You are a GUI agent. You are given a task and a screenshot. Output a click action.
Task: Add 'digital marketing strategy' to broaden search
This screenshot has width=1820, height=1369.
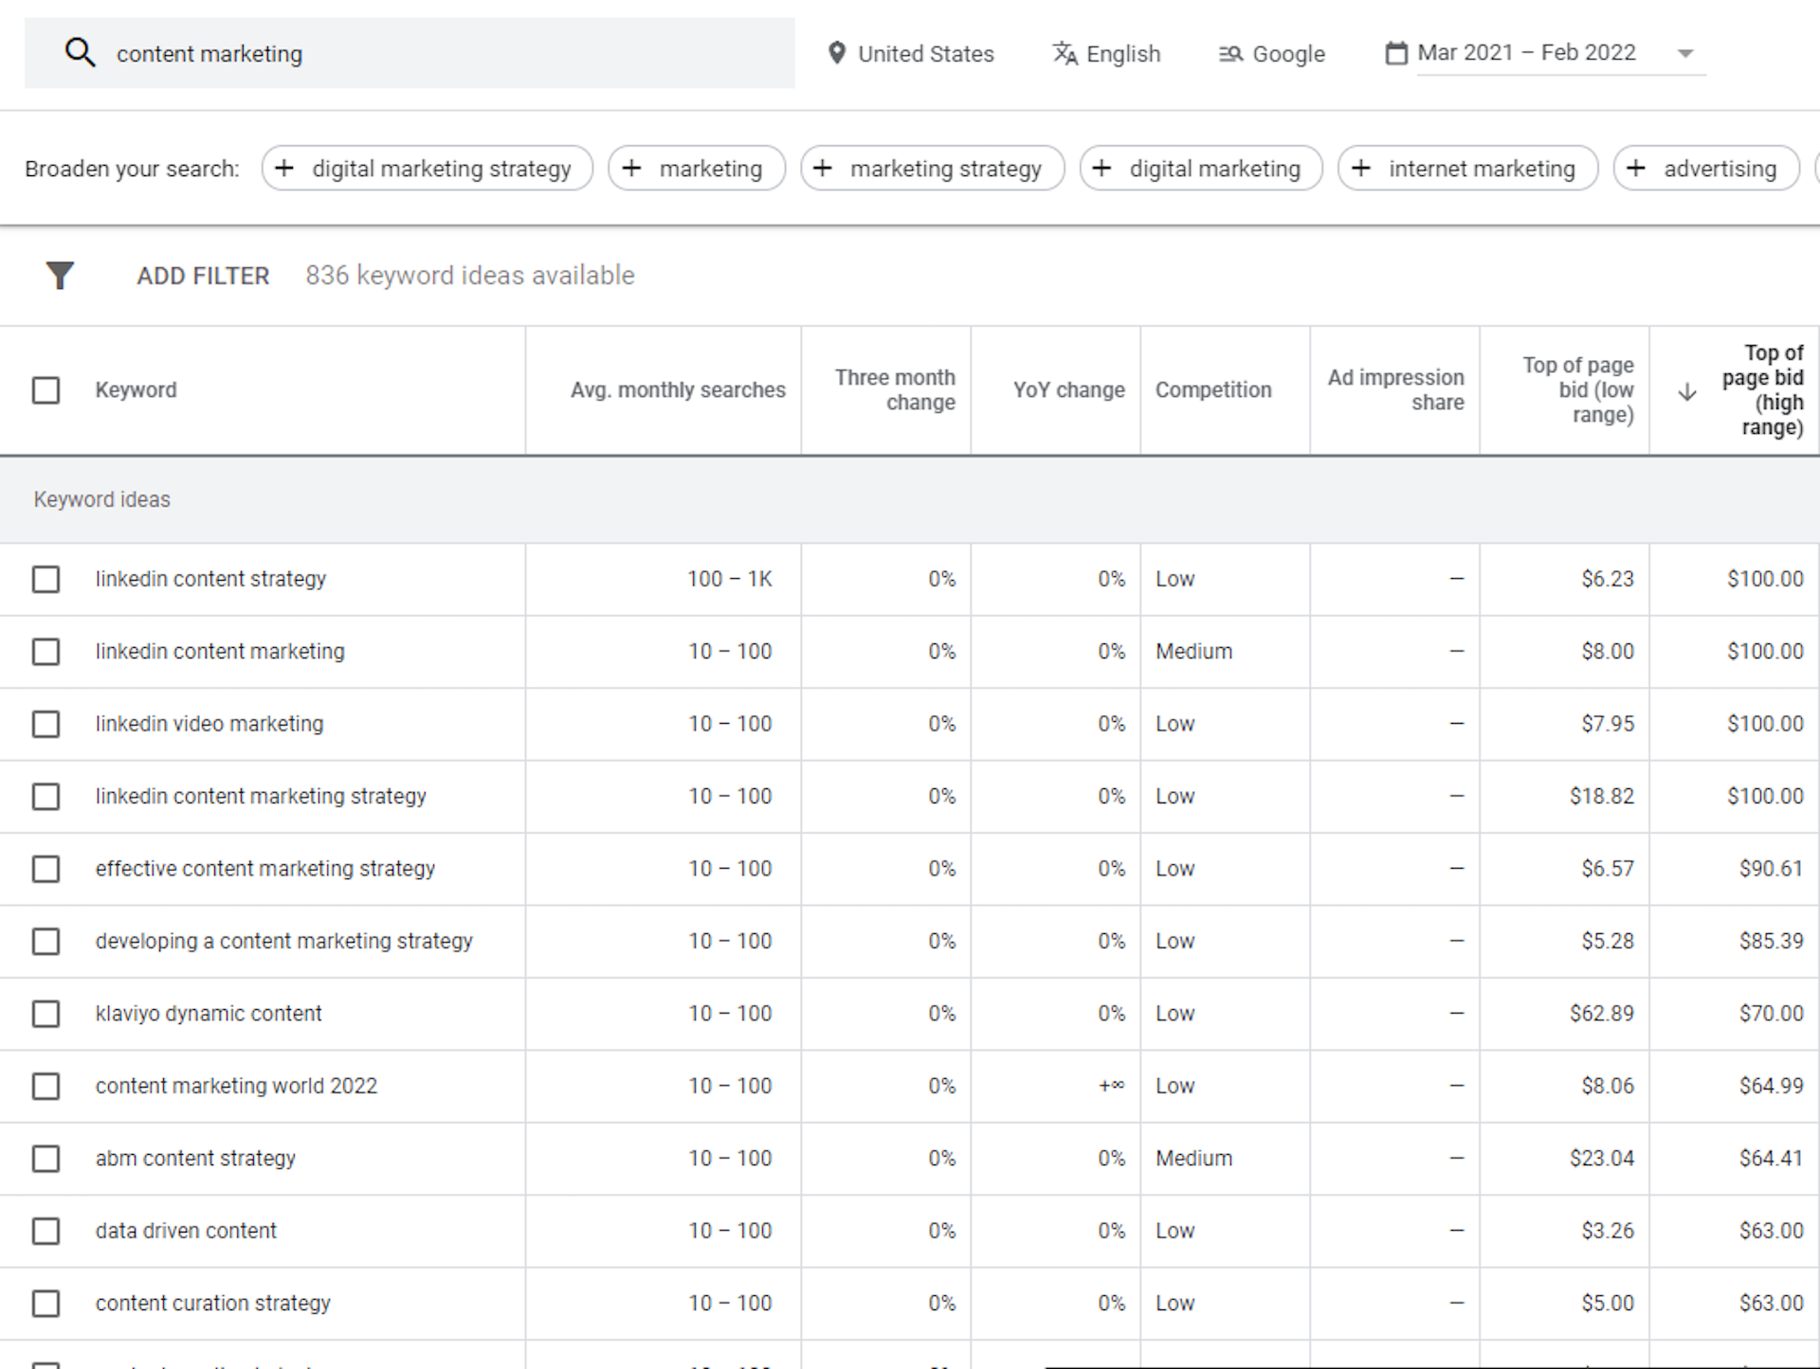(283, 168)
